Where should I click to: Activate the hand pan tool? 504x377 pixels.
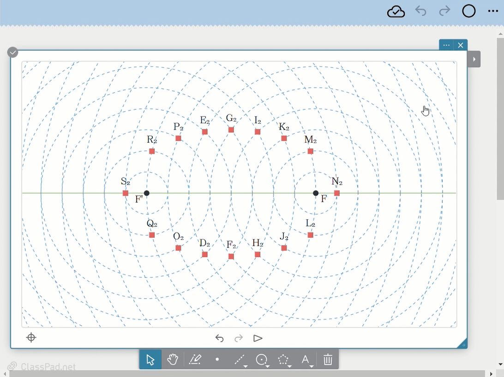tap(172, 359)
